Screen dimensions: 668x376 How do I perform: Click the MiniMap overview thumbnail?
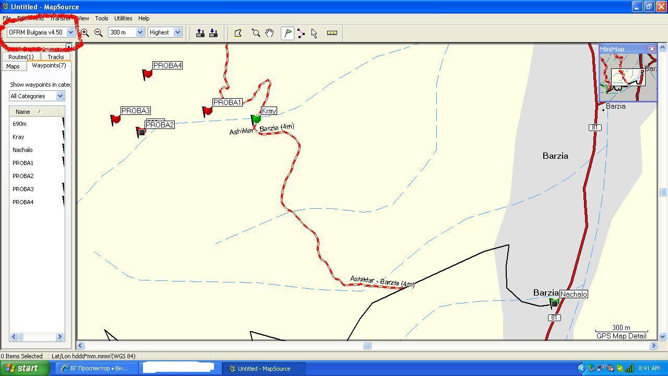click(x=628, y=77)
